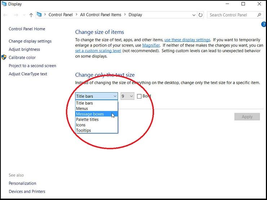Click the Display icon in title bar
267x200 pixels.
tap(4, 4)
